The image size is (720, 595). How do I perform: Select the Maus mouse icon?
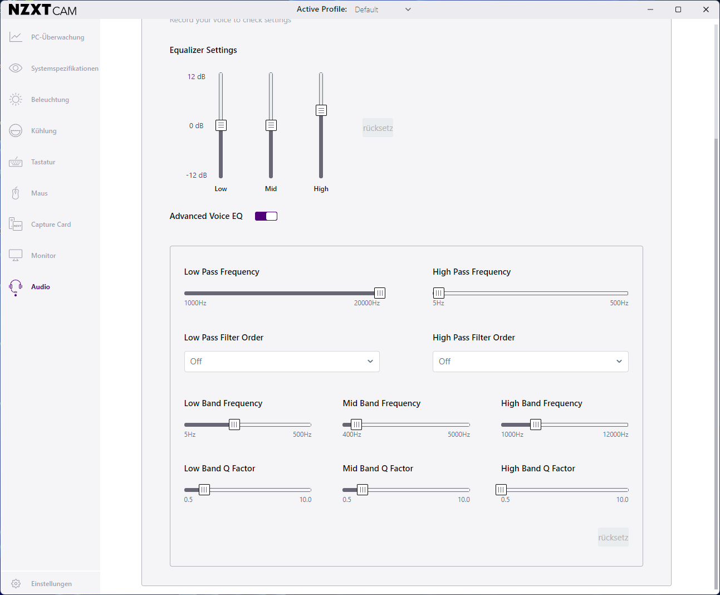(16, 193)
